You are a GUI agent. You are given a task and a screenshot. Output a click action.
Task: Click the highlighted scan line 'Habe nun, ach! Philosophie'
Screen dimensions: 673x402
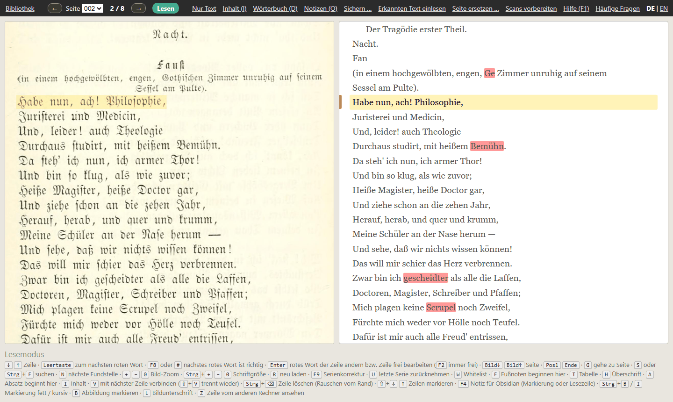92,101
